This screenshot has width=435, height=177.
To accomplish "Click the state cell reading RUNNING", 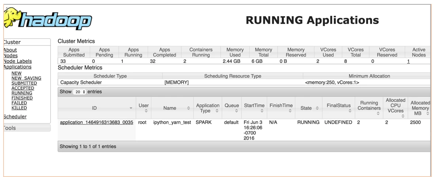I will tap(308, 122).
